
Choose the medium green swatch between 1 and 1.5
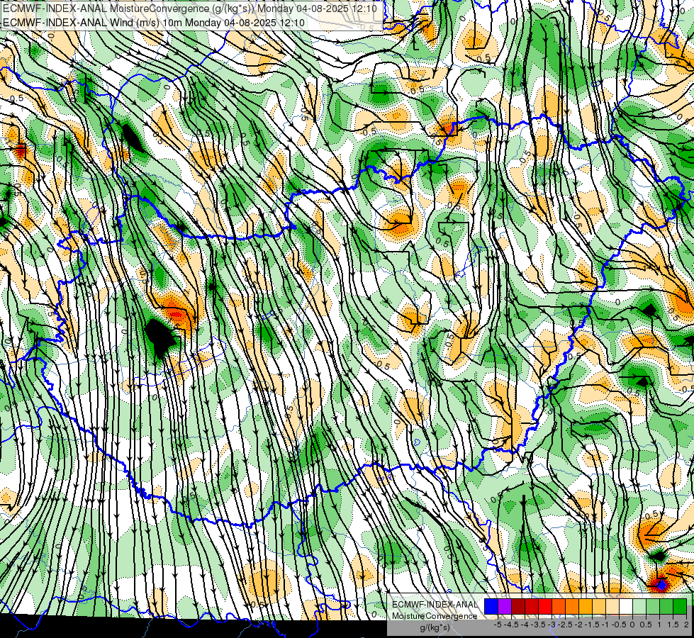click(x=666, y=607)
